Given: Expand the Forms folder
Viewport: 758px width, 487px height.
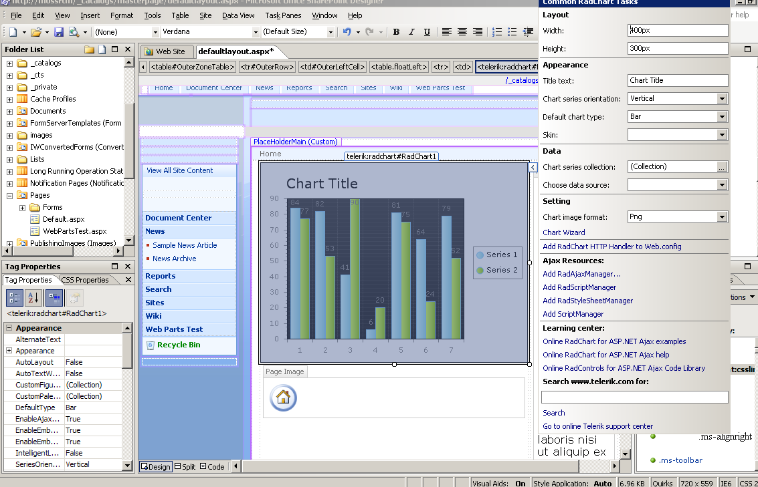Looking at the screenshot, I should tap(22, 208).
